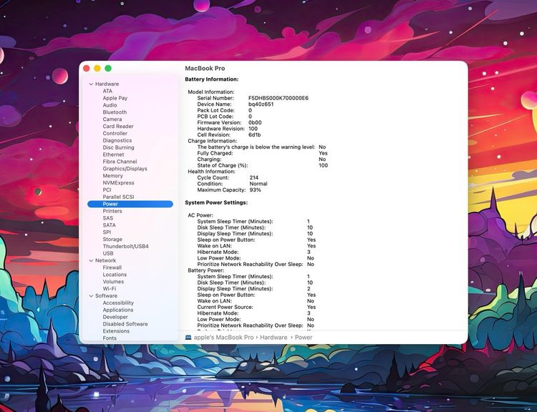Select Disc Burning in the sidebar
537x412 pixels.
[118, 147]
